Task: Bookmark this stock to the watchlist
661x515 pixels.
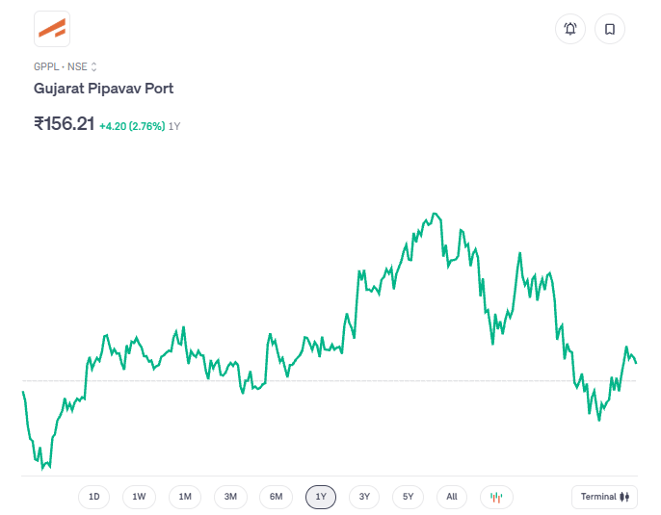Action: pos(609,29)
